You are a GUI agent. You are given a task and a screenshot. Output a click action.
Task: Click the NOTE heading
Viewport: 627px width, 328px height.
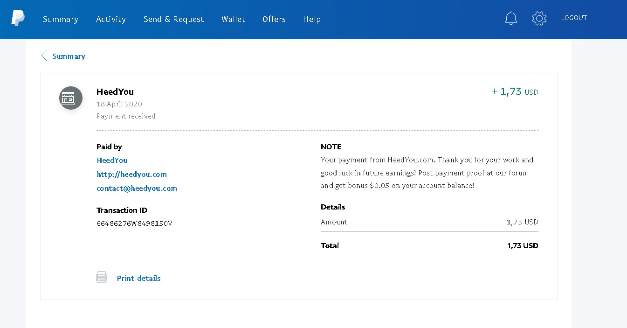(331, 147)
